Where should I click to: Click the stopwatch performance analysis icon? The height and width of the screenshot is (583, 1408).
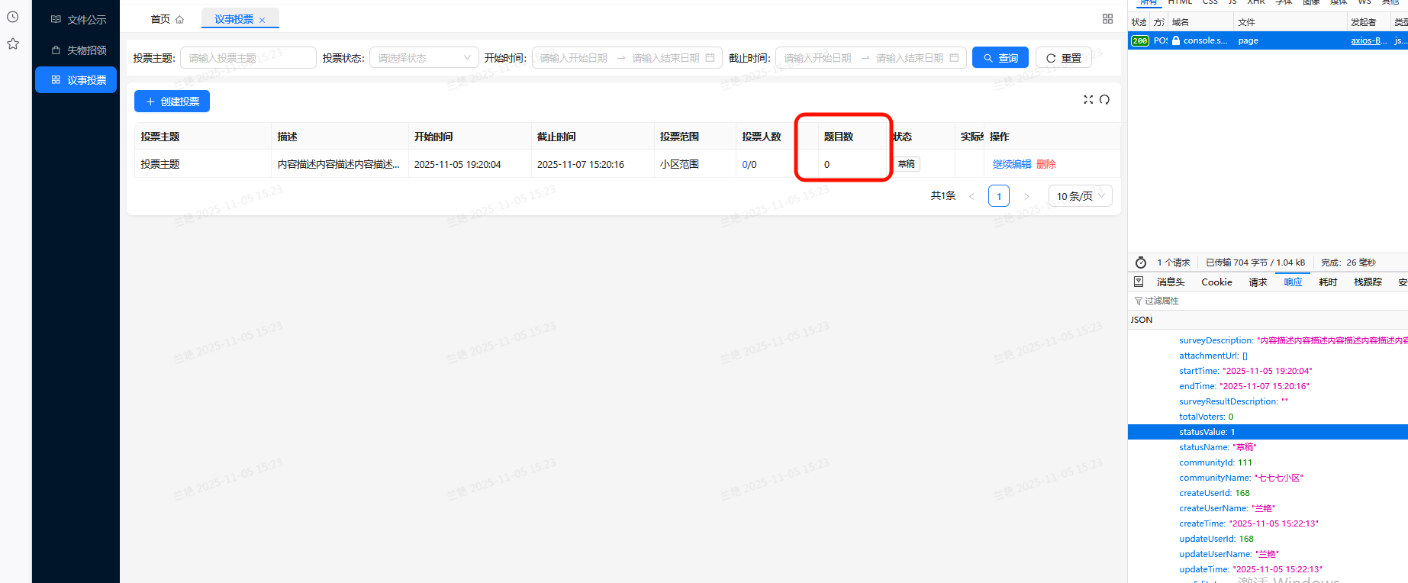pos(1141,263)
